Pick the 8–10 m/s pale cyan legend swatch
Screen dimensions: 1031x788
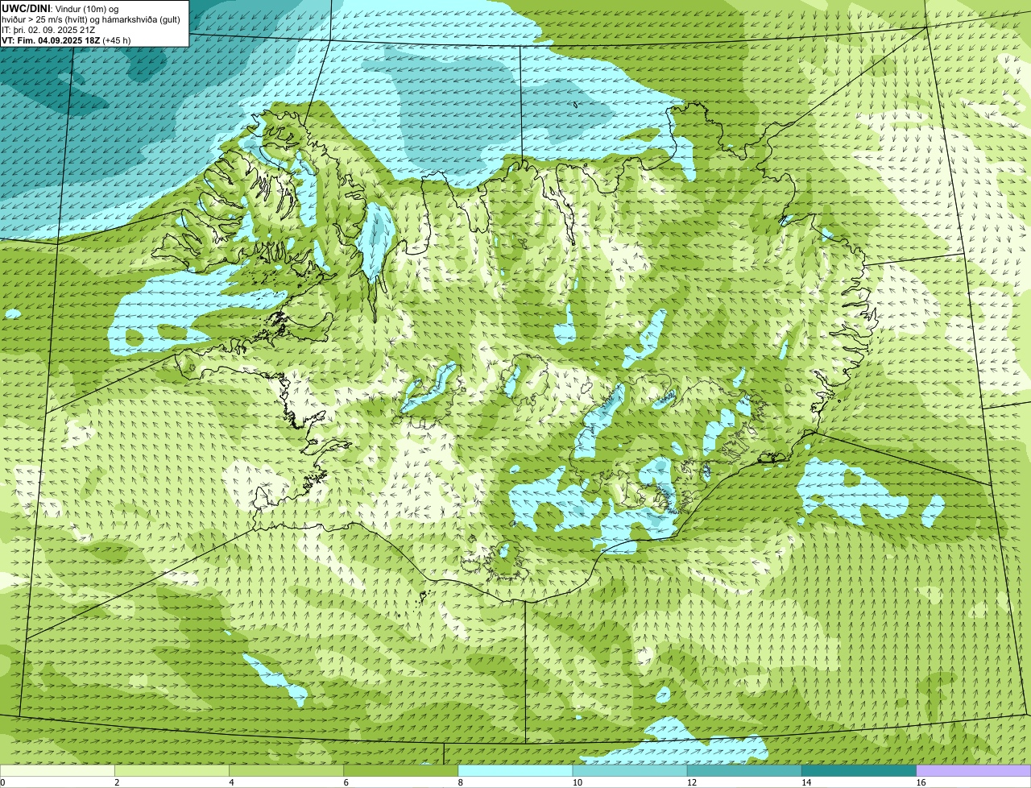click(x=515, y=770)
